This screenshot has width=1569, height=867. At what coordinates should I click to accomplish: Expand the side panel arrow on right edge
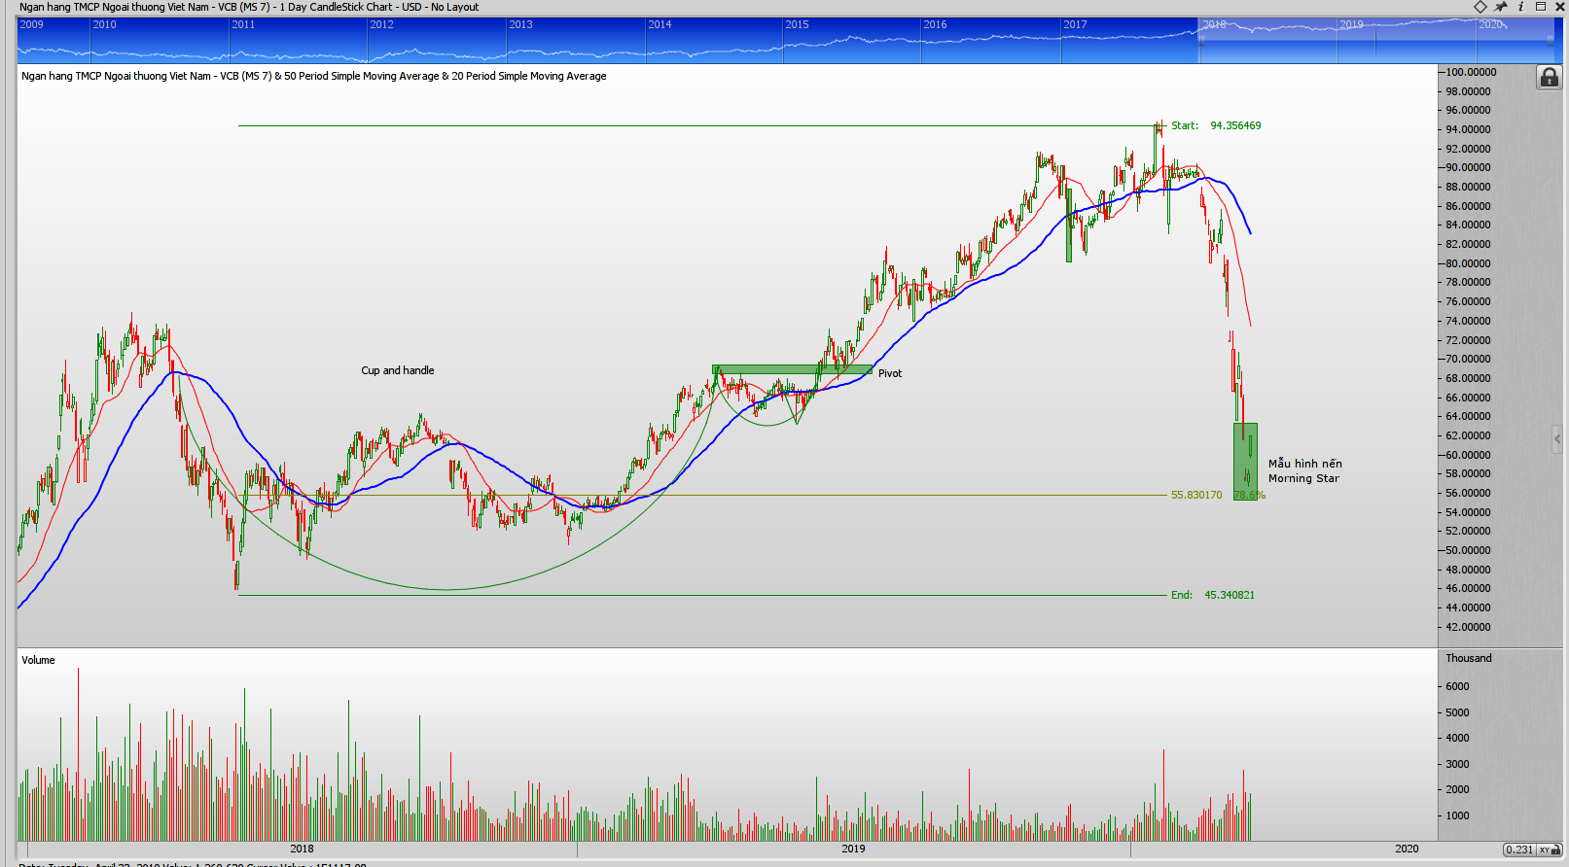(1556, 438)
